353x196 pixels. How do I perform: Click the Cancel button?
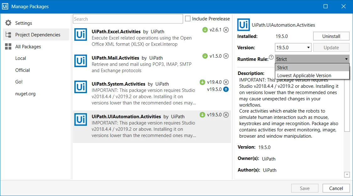point(336,188)
